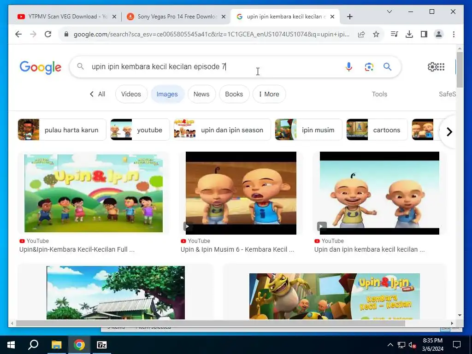The height and width of the screenshot is (354, 472).
Task: Open the Windows Start menu
Action: (x=11, y=345)
